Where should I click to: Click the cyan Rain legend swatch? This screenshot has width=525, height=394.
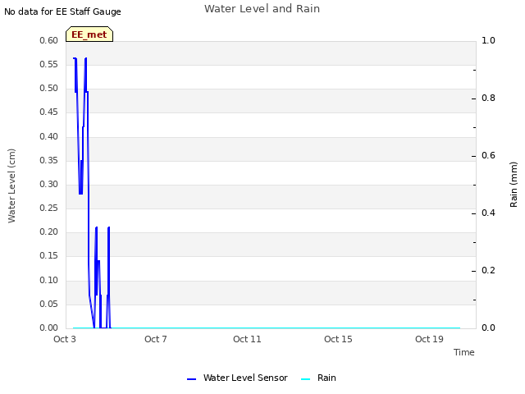click(306, 379)
